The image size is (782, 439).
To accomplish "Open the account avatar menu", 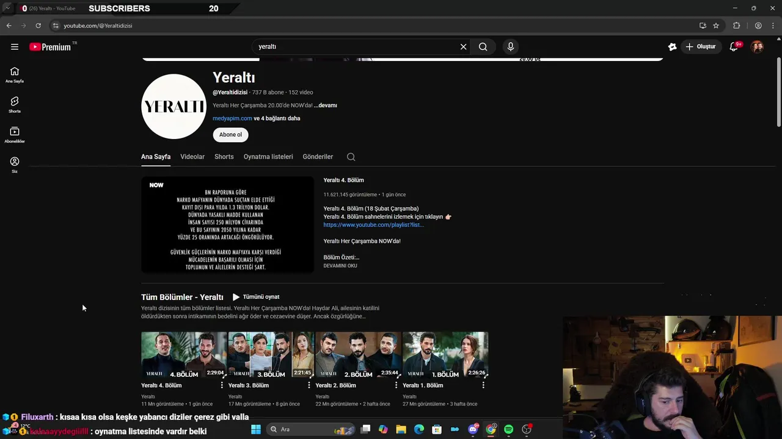I will [x=757, y=47].
